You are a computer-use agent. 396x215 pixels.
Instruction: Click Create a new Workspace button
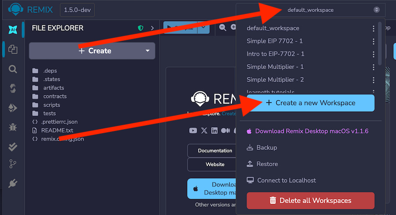(310, 103)
